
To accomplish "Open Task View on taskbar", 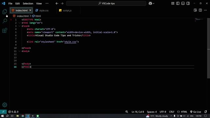I will (x=12, y=116).
